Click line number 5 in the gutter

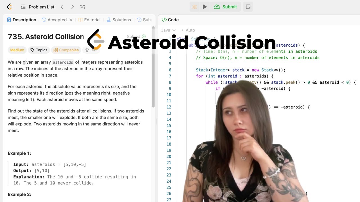170,64
